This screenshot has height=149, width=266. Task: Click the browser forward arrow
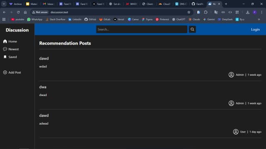(11, 12)
